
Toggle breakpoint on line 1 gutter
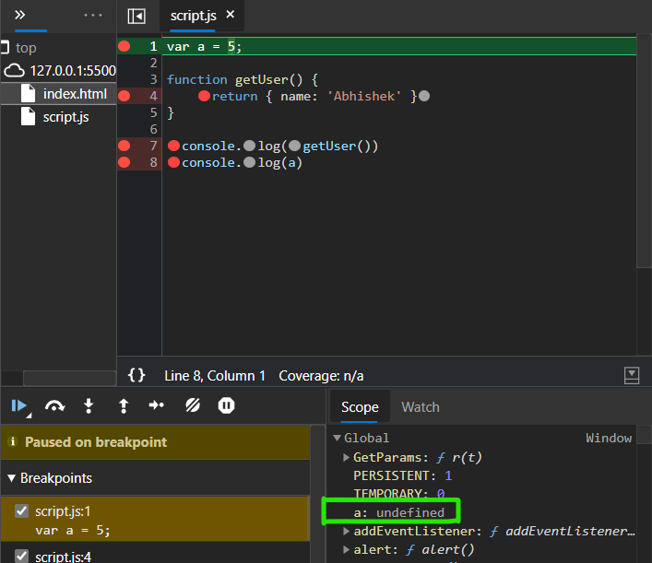(x=124, y=46)
